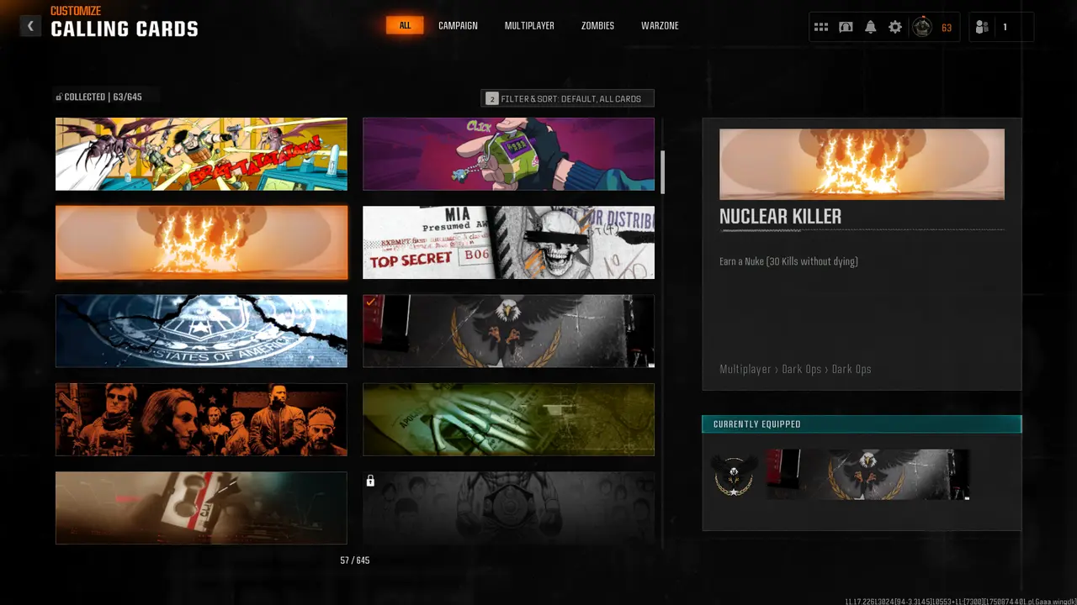
Task: Switch to the ALL tab
Action: click(405, 25)
